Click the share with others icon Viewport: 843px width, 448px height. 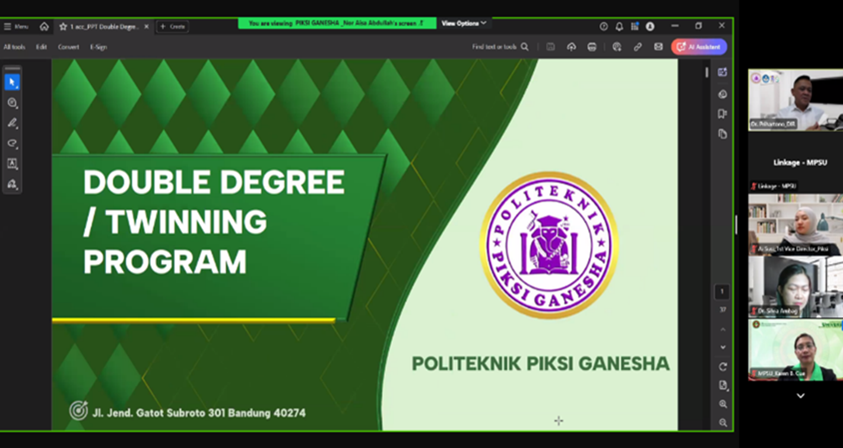[617, 47]
